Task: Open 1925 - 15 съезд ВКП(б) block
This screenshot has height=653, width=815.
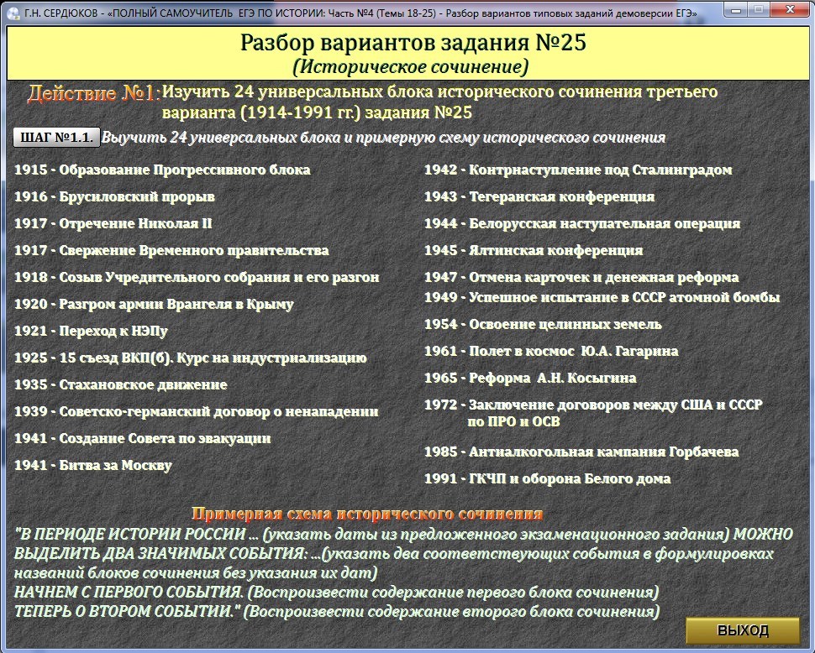Action: click(190, 358)
